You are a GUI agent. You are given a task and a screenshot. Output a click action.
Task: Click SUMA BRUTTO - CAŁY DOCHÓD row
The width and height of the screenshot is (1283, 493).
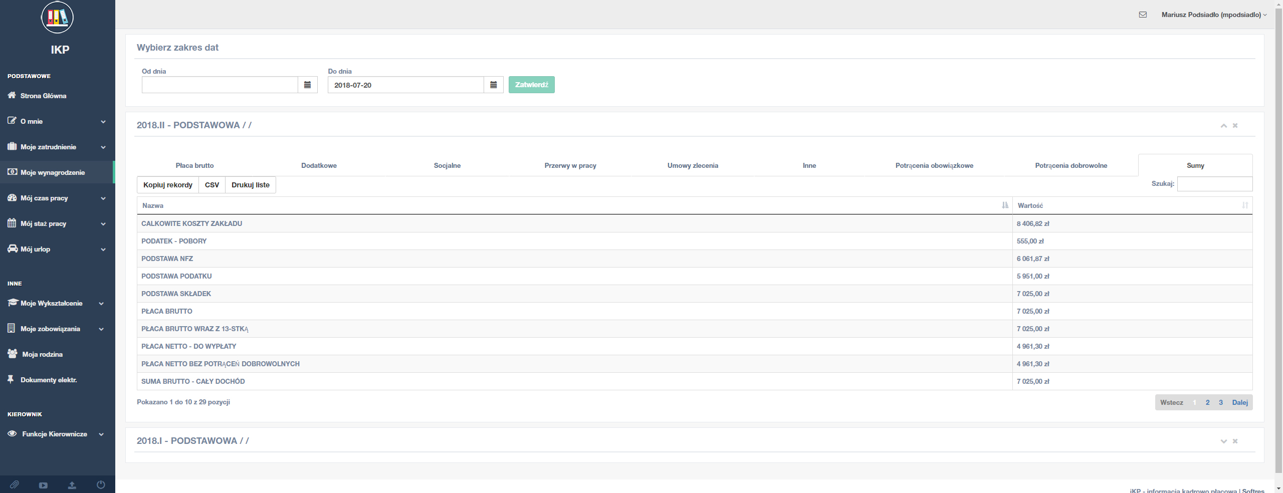tap(695, 381)
